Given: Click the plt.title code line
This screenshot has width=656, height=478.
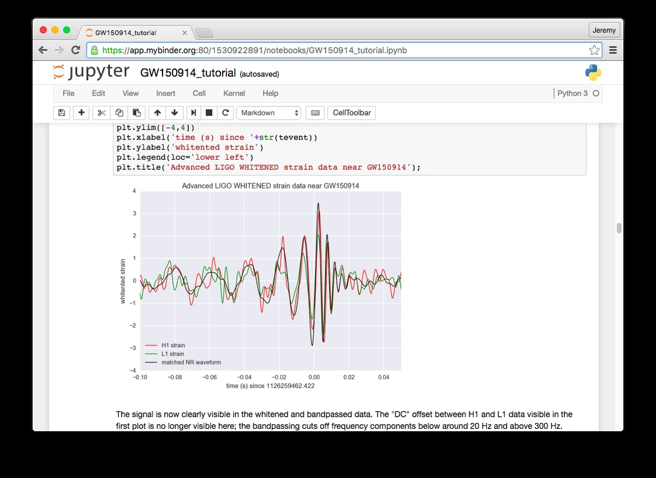Looking at the screenshot, I should (268, 167).
